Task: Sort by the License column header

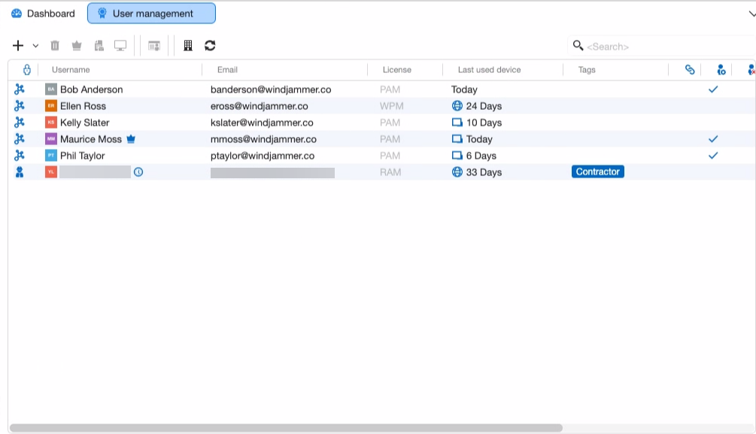Action: point(396,70)
